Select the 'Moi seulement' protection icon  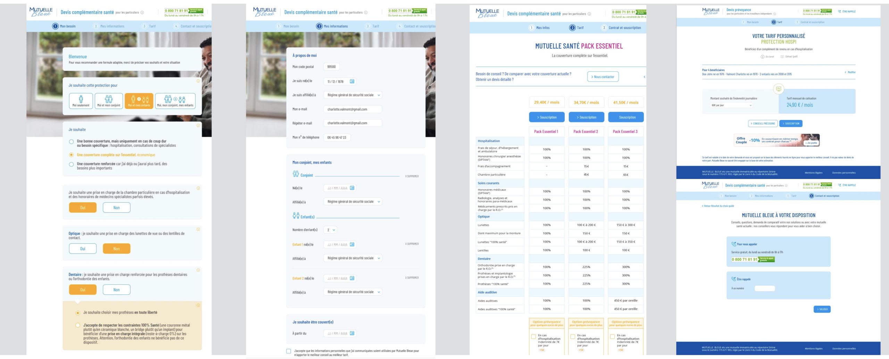point(81,101)
